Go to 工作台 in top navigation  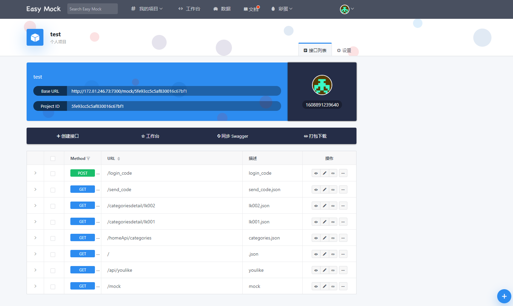click(x=189, y=9)
